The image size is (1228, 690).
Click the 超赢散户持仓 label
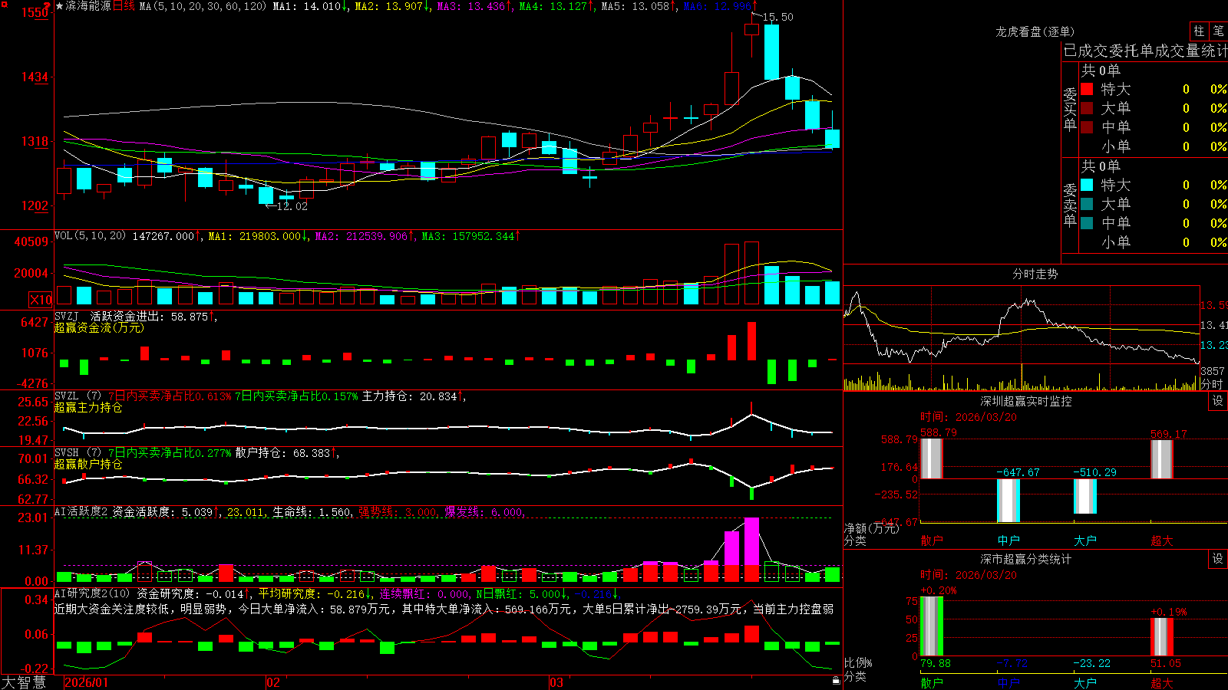tap(88, 464)
